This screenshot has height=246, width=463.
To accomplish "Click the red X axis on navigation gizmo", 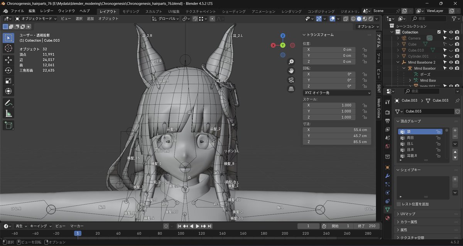I will tap(273, 45).
